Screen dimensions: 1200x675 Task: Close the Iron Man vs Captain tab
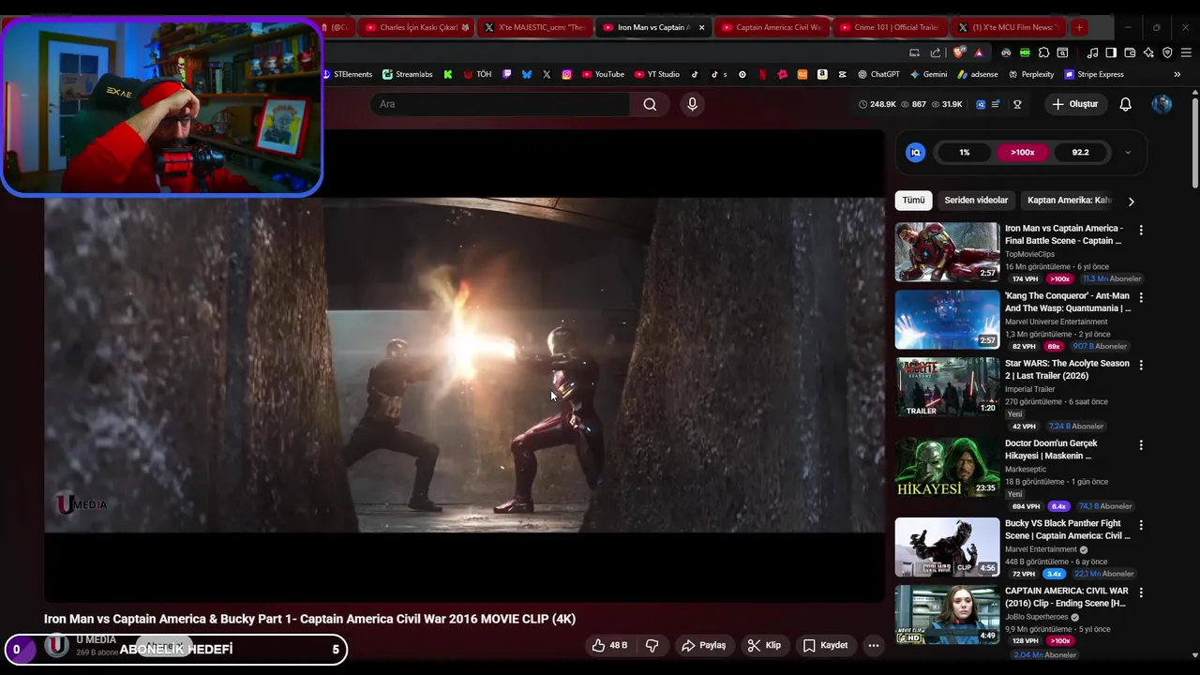pos(700,27)
